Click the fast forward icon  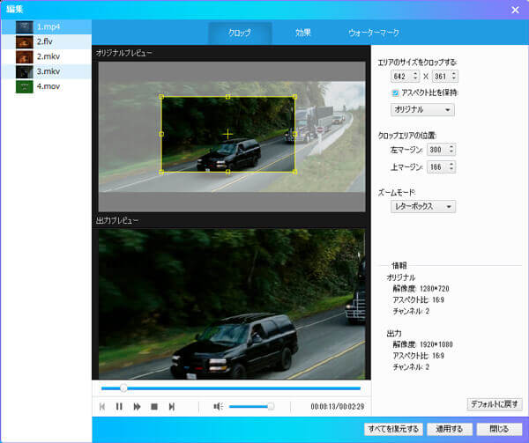point(137,406)
